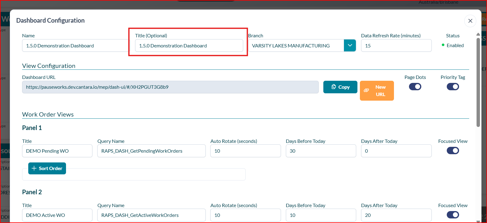Click Panel 1 Days Before Today field

coord(321,151)
